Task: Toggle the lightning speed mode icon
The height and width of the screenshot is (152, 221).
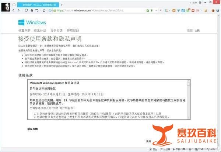Action: tap(152, 10)
